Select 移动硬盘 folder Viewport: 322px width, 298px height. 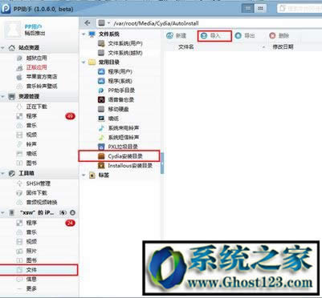click(x=118, y=109)
